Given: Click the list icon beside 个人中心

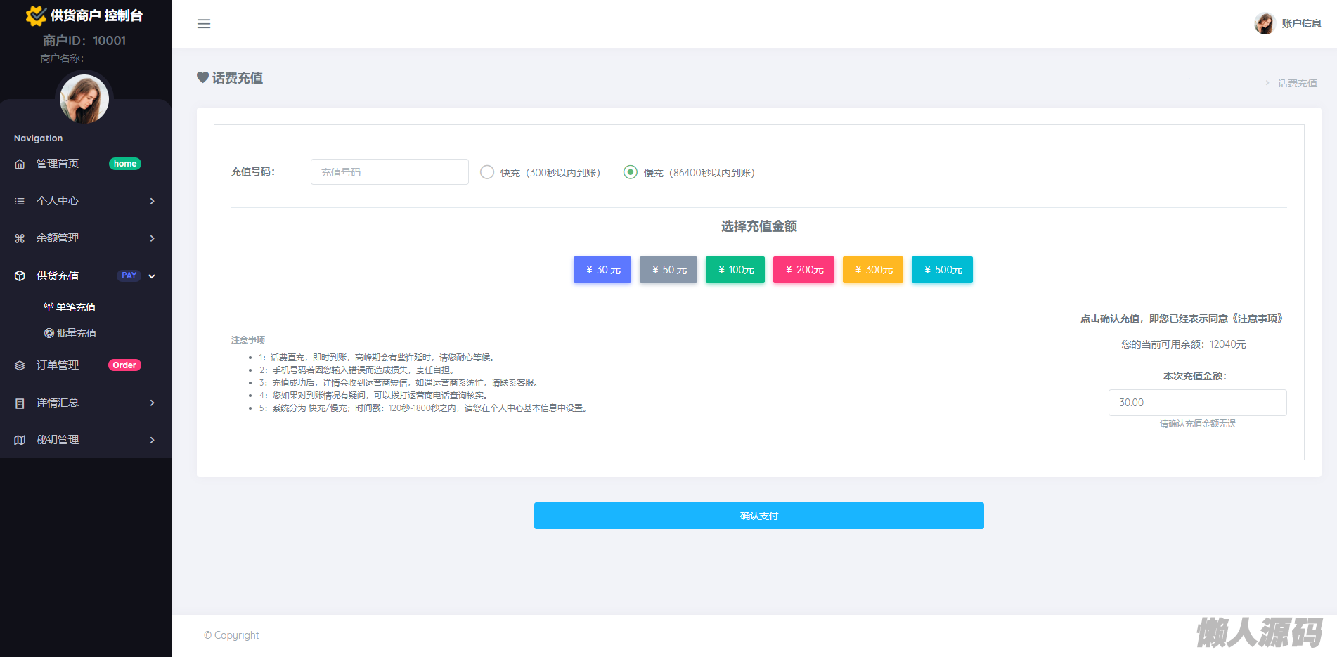Looking at the screenshot, I should (x=20, y=201).
